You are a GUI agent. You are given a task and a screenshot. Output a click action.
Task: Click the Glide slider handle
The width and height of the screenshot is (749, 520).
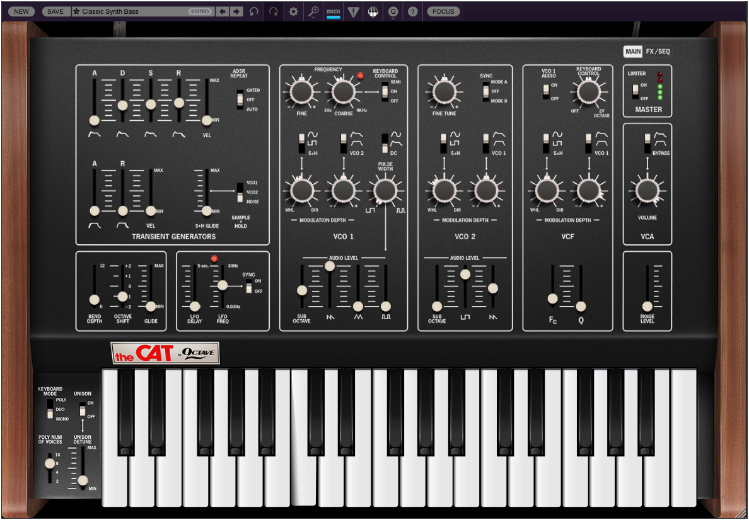tap(151, 307)
